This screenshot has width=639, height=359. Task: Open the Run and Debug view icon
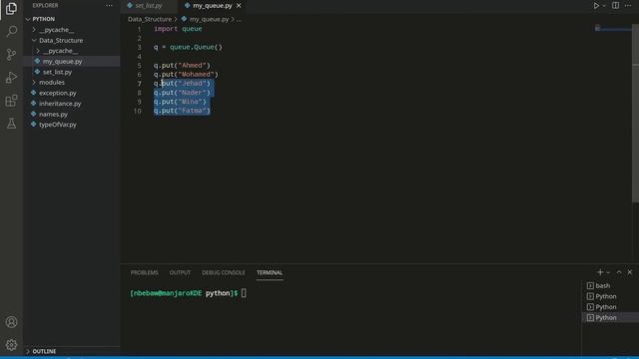(11, 78)
